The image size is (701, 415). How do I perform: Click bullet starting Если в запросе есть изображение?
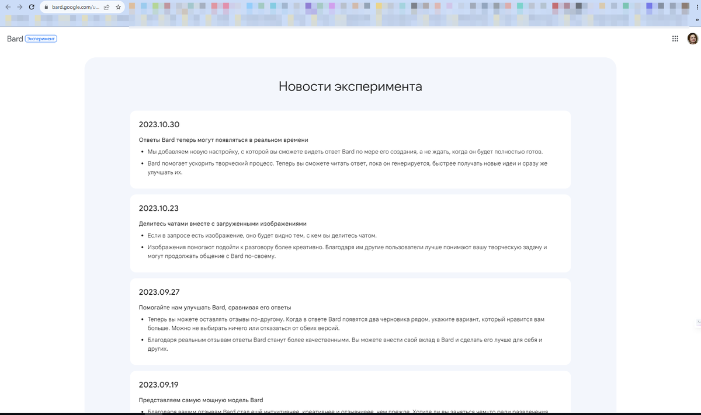coord(262,236)
